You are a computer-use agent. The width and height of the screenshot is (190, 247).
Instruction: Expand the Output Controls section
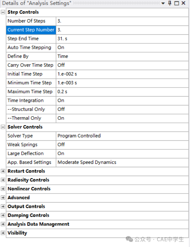(3, 206)
